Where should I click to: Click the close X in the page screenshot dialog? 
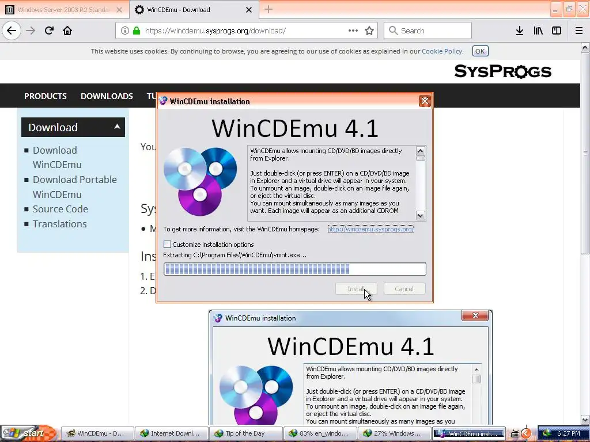click(475, 315)
